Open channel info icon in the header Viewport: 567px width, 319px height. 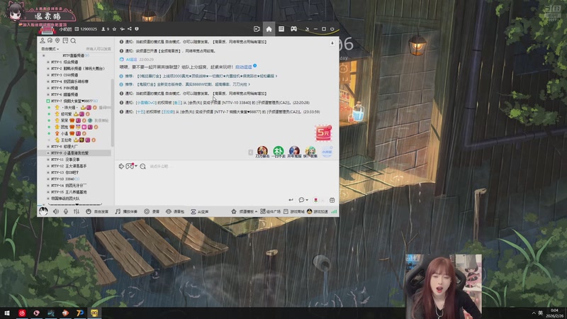pos(137,29)
